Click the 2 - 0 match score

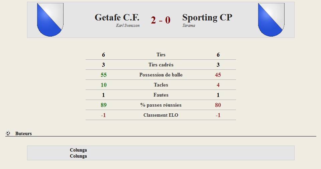click(160, 20)
